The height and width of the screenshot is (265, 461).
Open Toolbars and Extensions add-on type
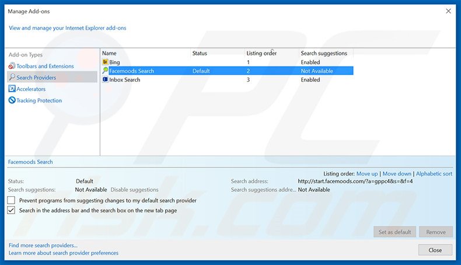tap(45, 66)
